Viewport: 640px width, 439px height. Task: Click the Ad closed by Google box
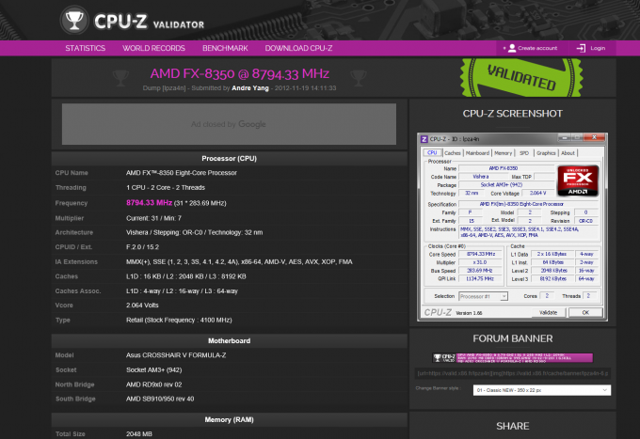pyautogui.click(x=229, y=124)
